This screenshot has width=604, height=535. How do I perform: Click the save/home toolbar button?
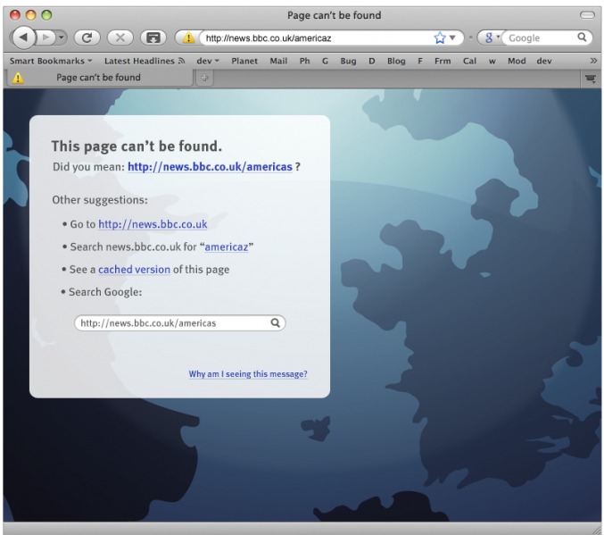click(153, 38)
